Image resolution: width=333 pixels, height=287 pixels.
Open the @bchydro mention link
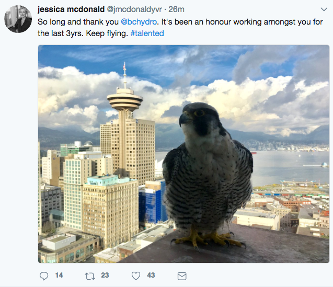139,22
